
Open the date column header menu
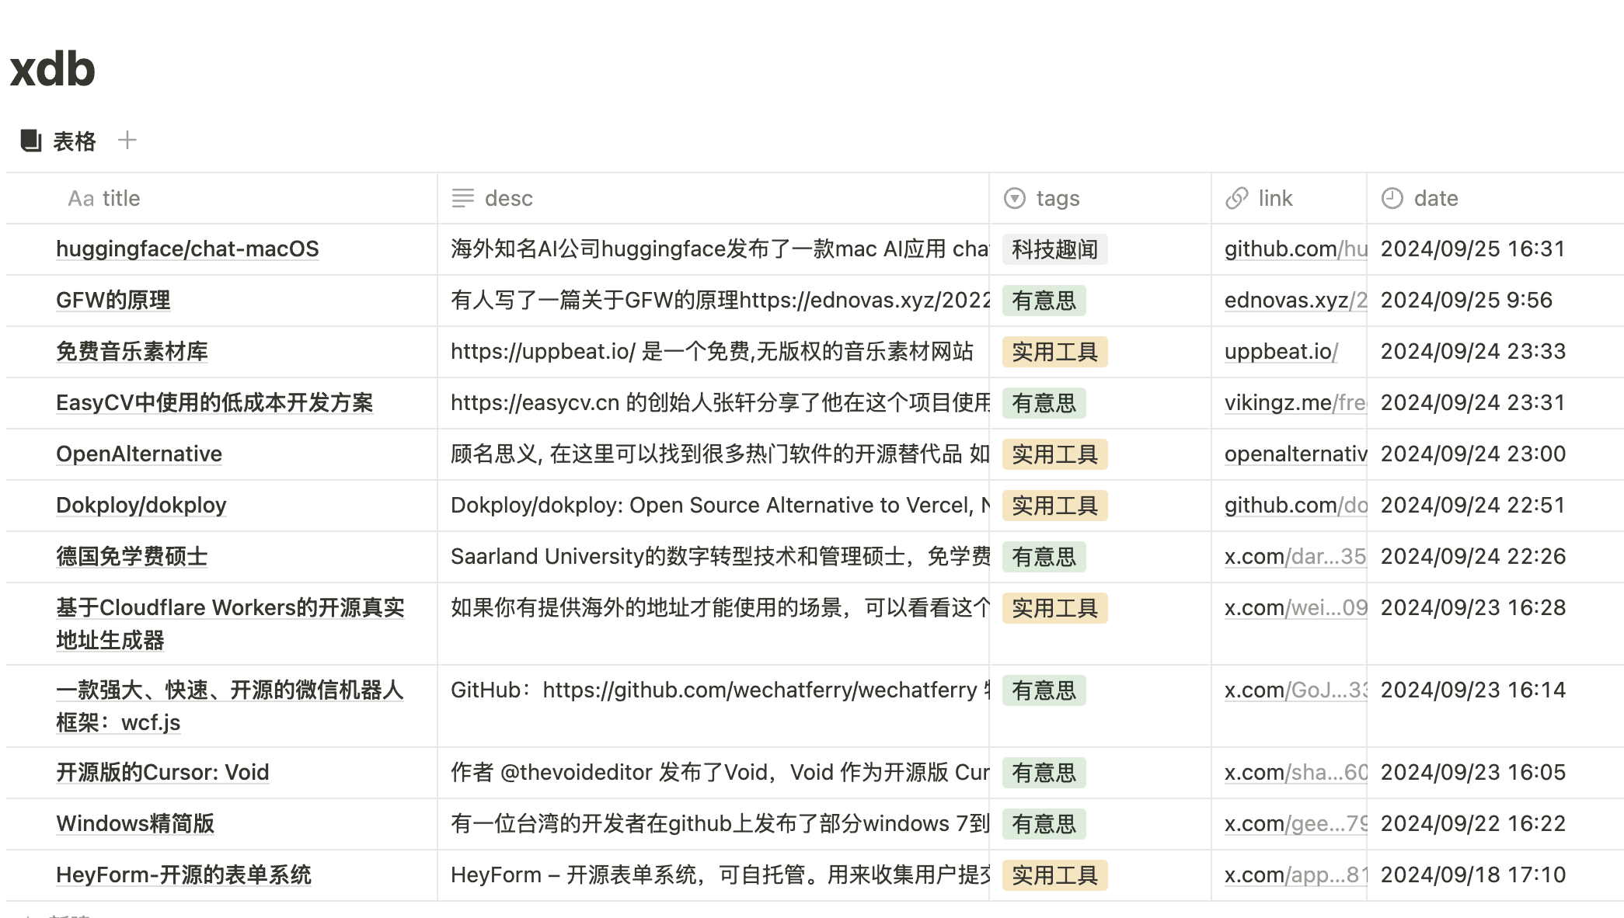pyautogui.click(x=1436, y=199)
